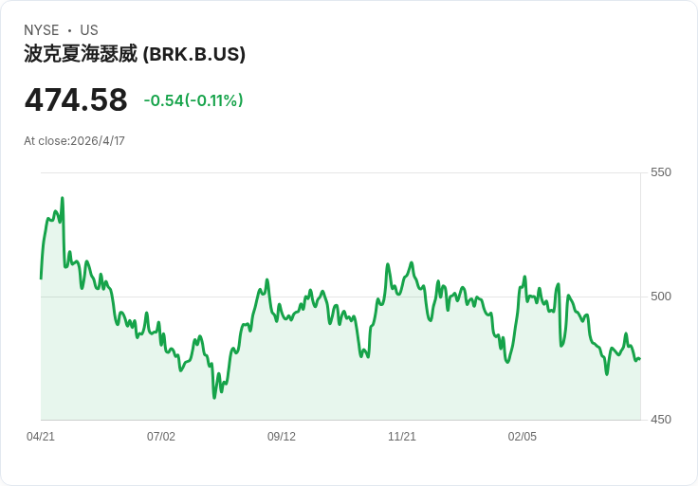
Task: Click the 450 price axis label
Action: (661, 420)
